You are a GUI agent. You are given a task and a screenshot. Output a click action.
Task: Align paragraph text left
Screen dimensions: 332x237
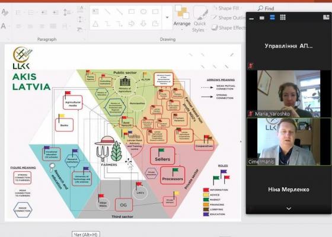coord(18,26)
